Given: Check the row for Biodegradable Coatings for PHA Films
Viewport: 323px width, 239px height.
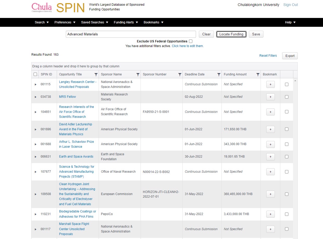Looking at the screenshot, I should tap(287, 214).
